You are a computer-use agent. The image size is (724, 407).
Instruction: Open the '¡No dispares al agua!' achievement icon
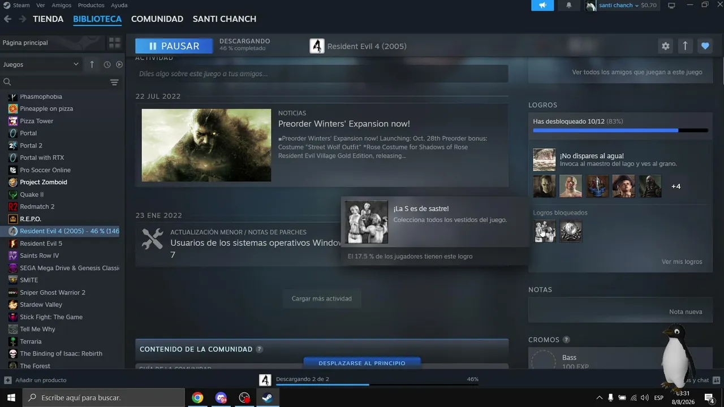click(x=544, y=160)
